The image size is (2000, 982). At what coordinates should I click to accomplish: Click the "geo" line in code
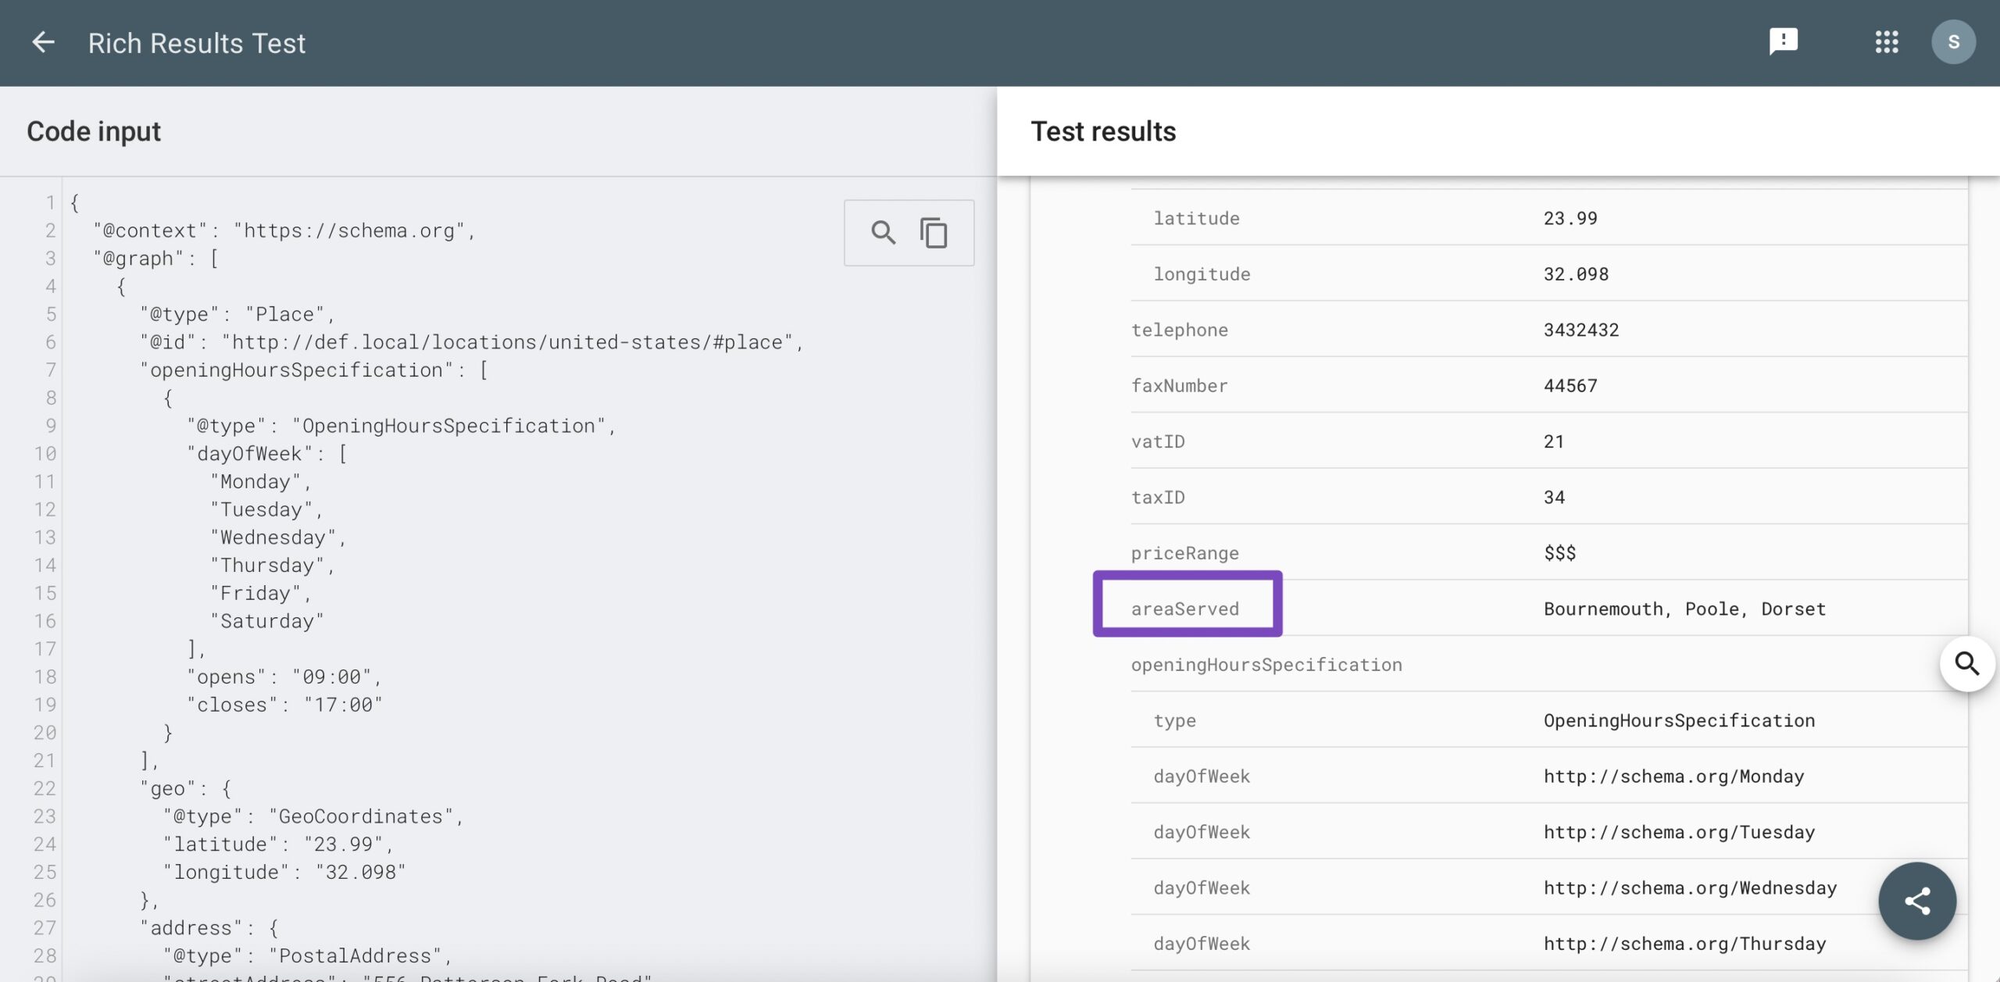click(186, 789)
